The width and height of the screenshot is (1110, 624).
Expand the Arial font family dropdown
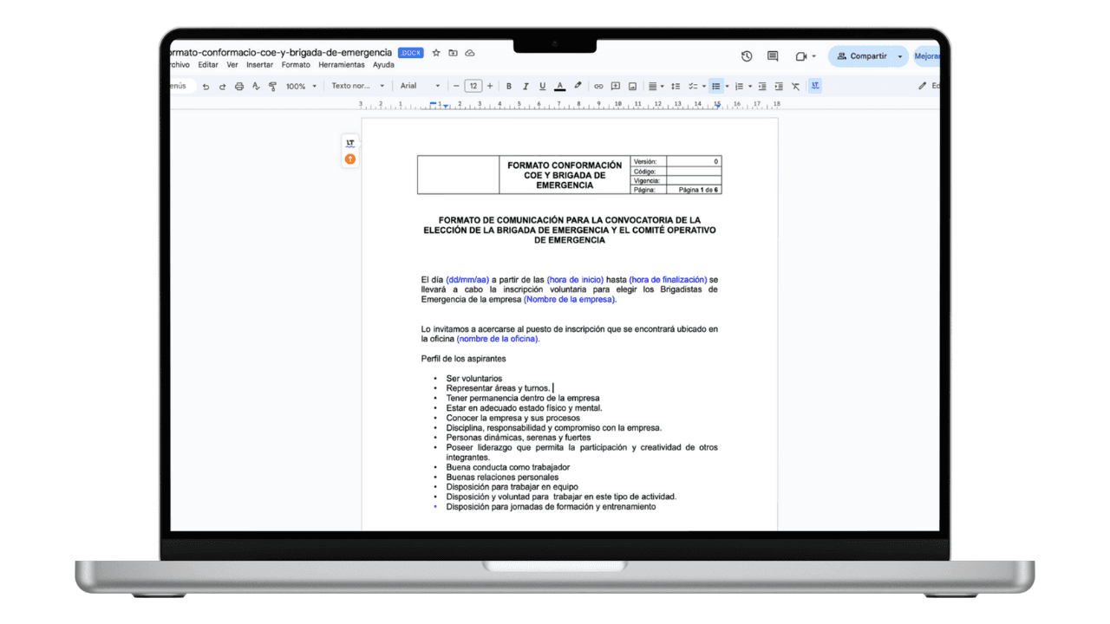(416, 86)
